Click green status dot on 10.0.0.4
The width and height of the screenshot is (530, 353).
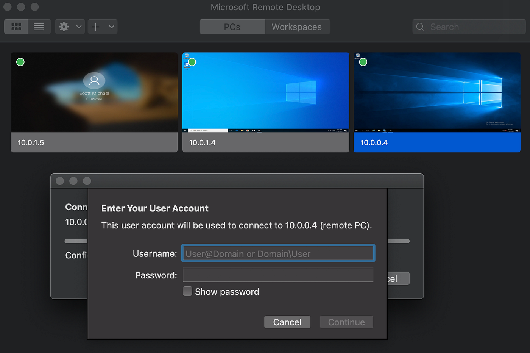pyautogui.click(x=363, y=62)
